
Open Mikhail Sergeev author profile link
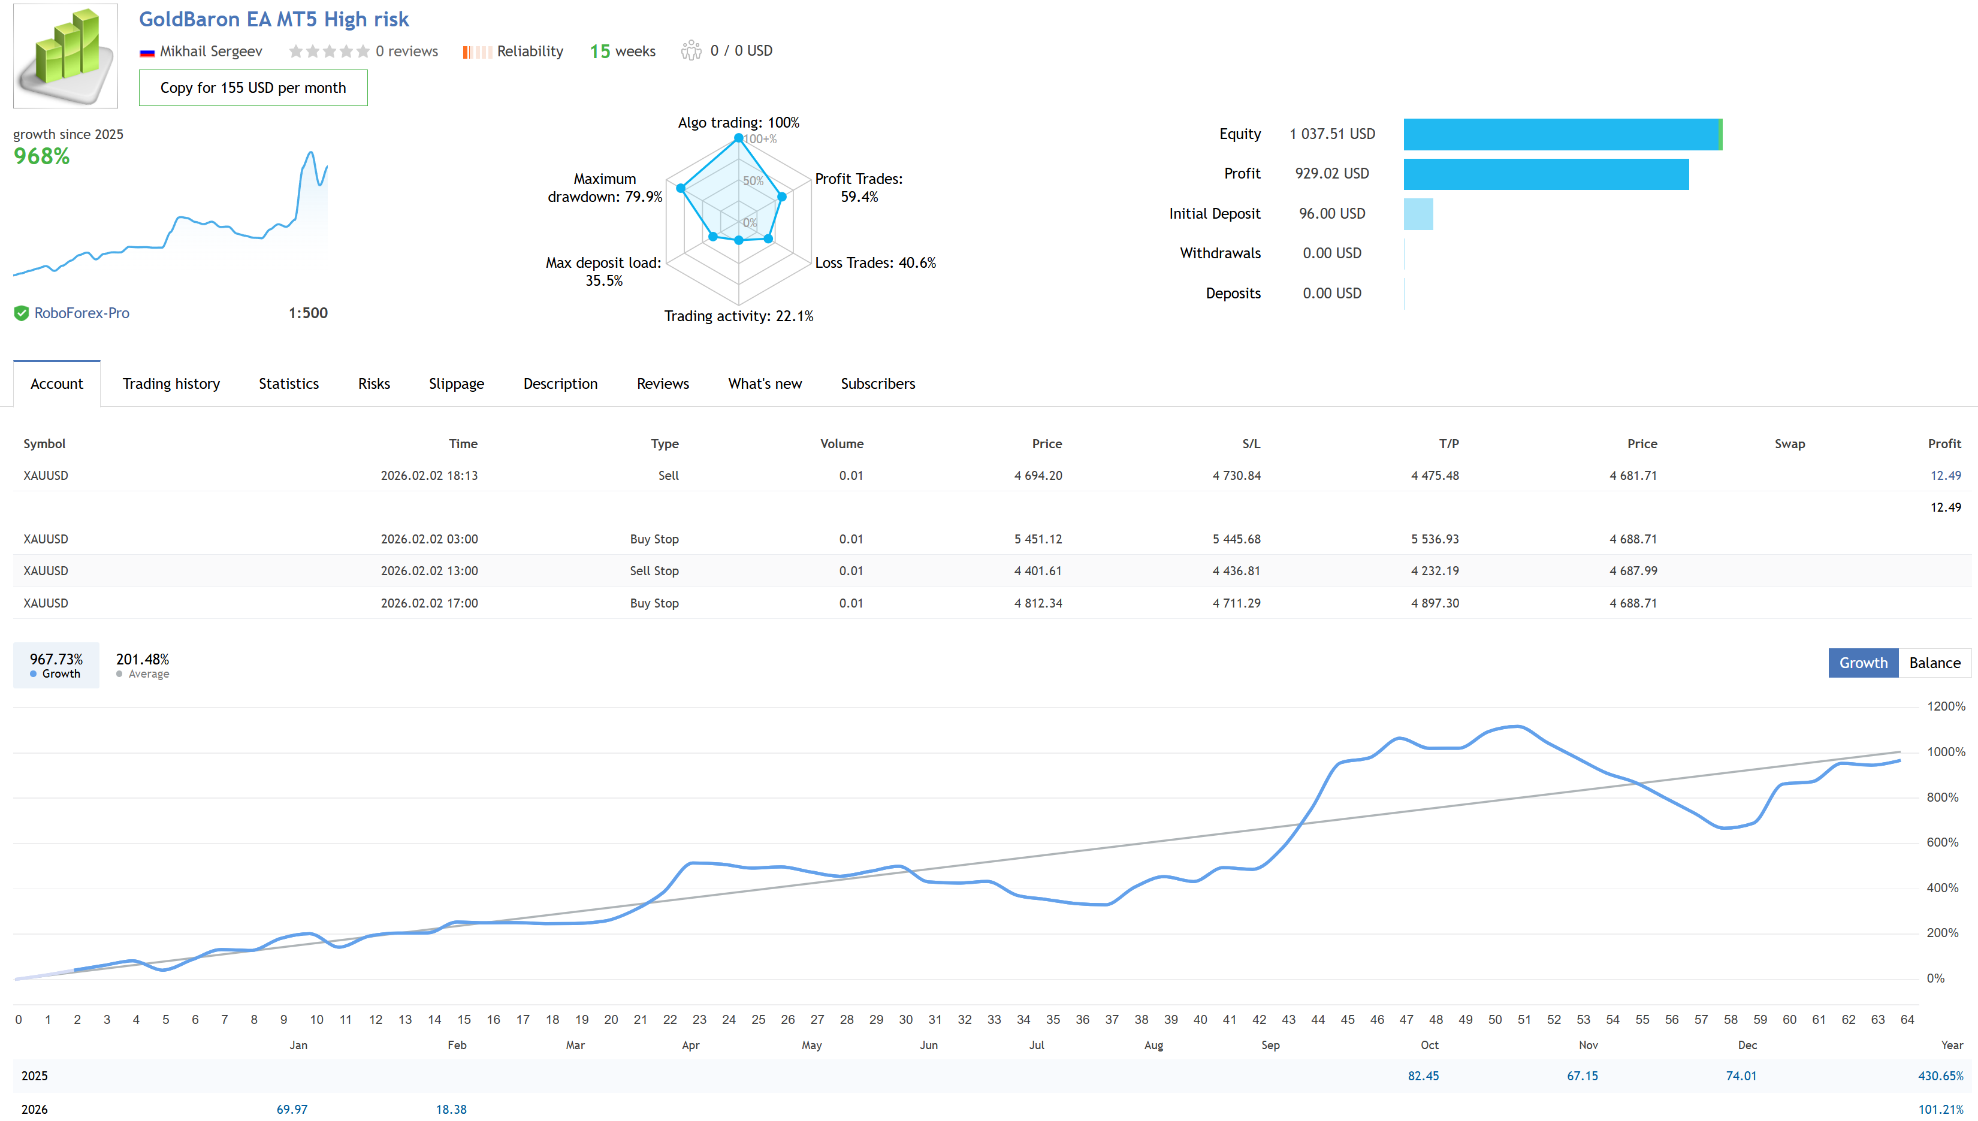click(x=210, y=52)
